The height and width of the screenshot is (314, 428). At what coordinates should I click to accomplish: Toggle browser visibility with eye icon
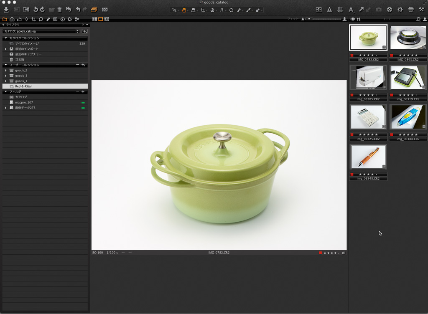point(353,19)
